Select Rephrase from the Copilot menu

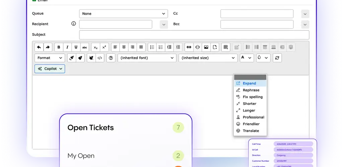(x=251, y=90)
